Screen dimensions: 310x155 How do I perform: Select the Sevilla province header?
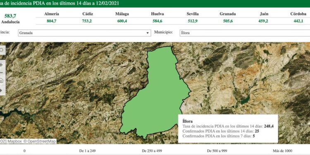(193, 14)
